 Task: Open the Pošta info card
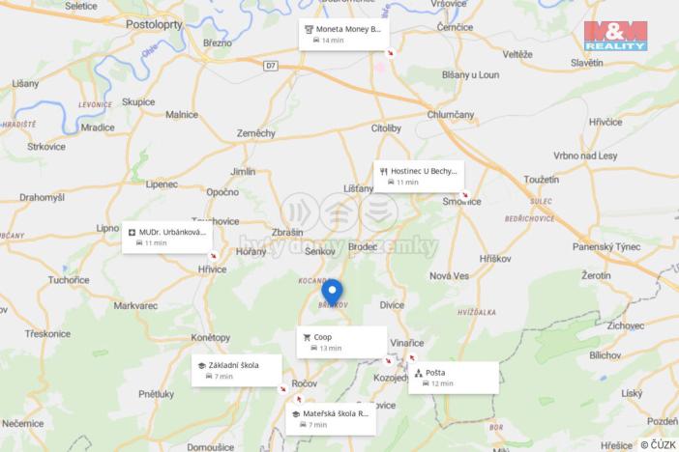[454, 378]
